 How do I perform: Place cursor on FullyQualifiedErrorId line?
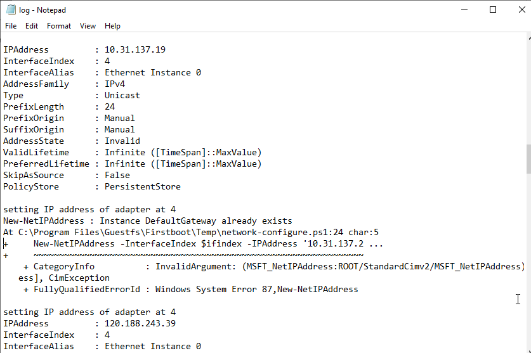point(190,289)
